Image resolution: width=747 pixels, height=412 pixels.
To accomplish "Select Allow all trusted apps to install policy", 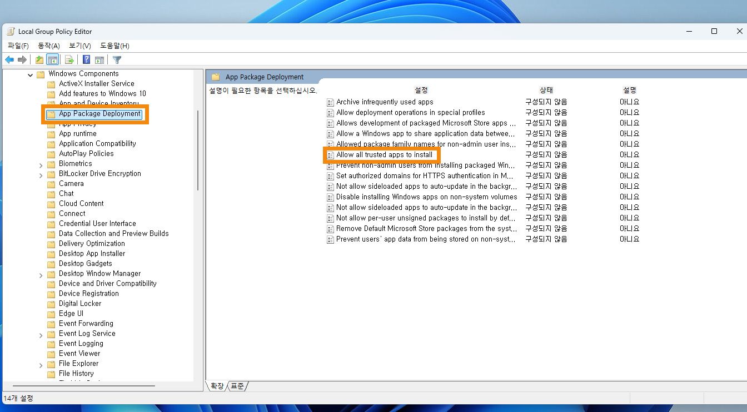I will [x=384, y=155].
